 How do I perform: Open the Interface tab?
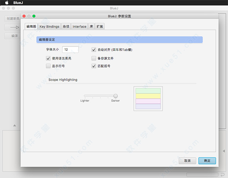[79, 27]
